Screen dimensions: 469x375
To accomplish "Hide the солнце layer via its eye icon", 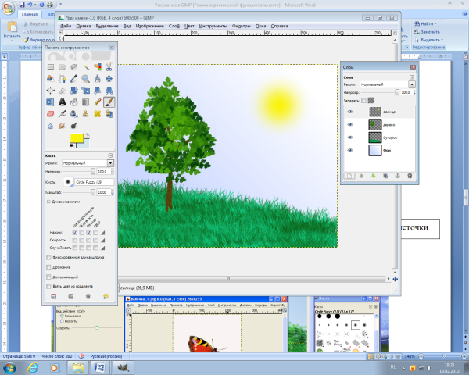I will pyautogui.click(x=350, y=112).
